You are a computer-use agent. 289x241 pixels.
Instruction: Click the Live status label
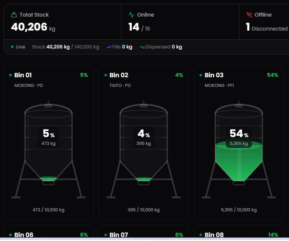[x=21, y=47]
